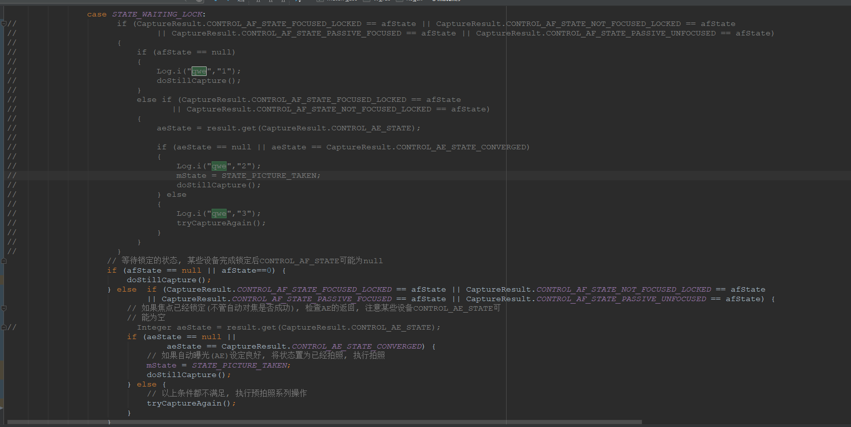Click the "} else {" line before tryCaptureAgain
This screenshot has height=427, width=851.
pyautogui.click(x=146, y=385)
